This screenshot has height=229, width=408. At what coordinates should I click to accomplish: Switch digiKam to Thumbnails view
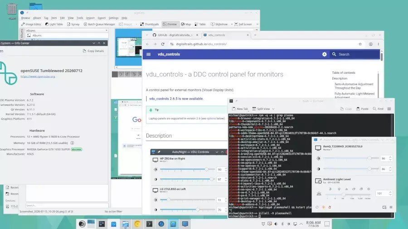click(149, 24)
